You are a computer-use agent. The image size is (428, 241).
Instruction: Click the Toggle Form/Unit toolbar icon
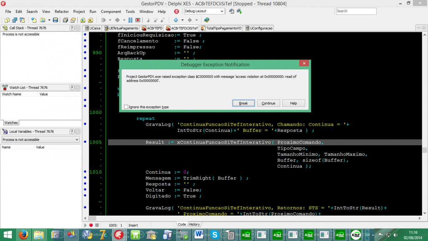pos(22,20)
